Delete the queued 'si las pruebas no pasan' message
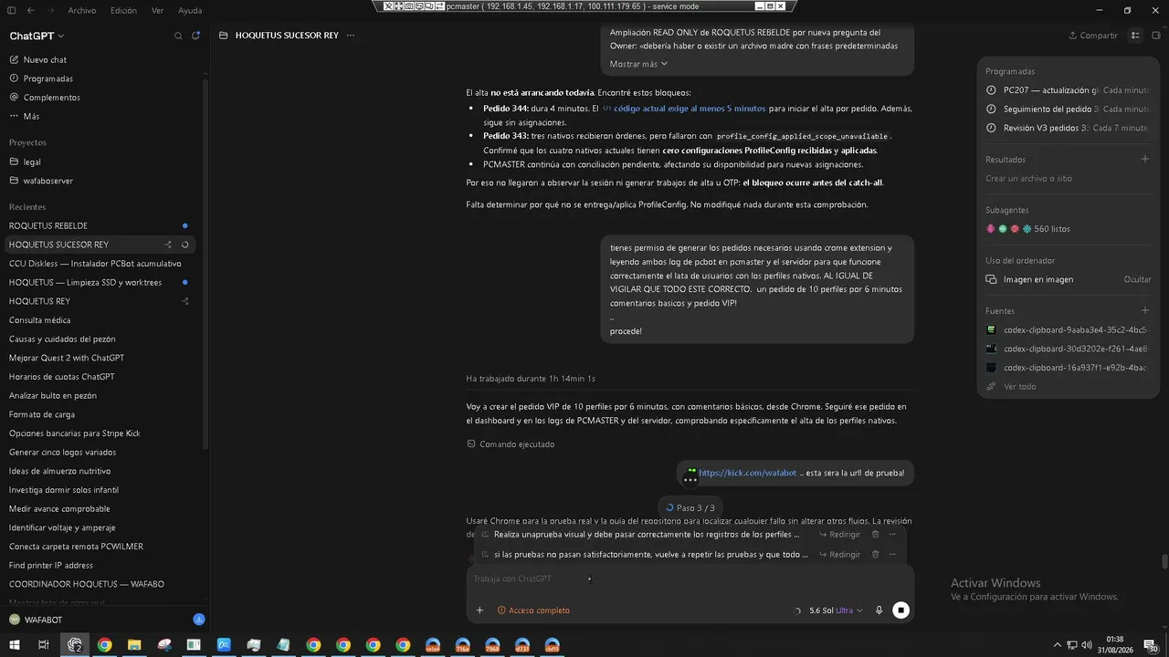The height and width of the screenshot is (657, 1169). click(x=875, y=555)
